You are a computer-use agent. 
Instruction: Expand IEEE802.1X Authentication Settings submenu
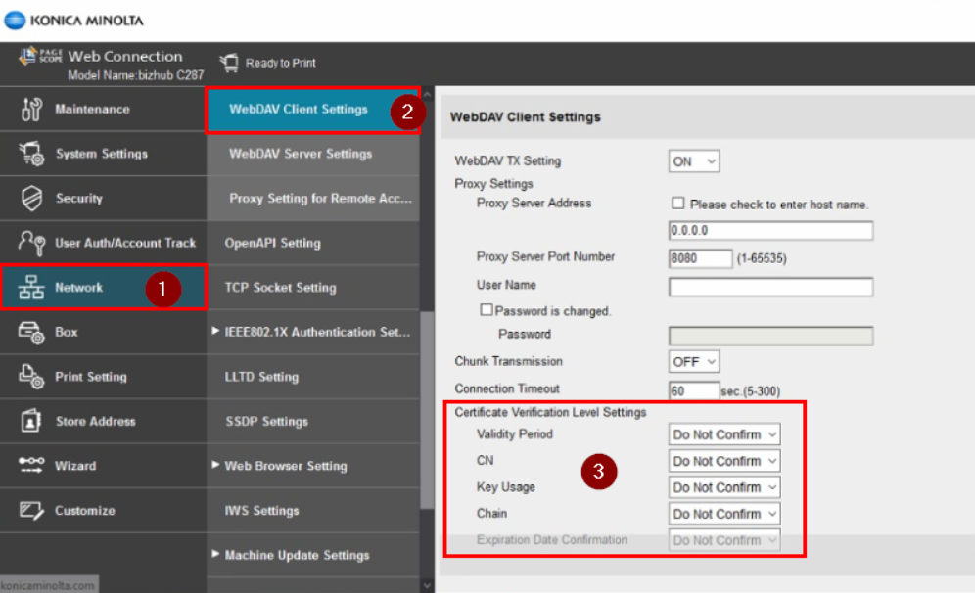311,332
